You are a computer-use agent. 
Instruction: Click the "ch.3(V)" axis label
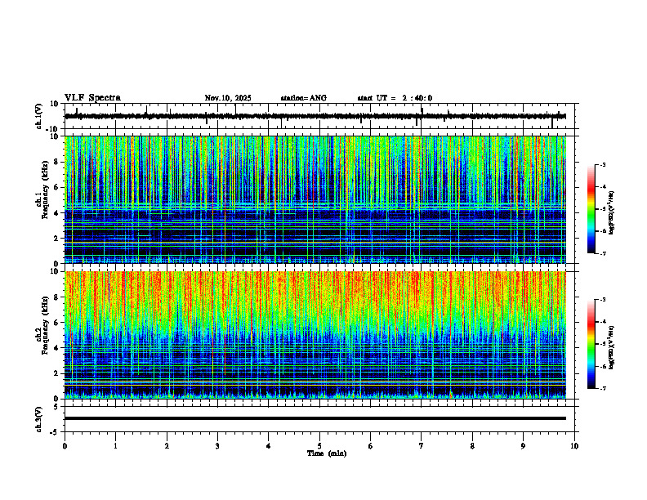coord(39,419)
